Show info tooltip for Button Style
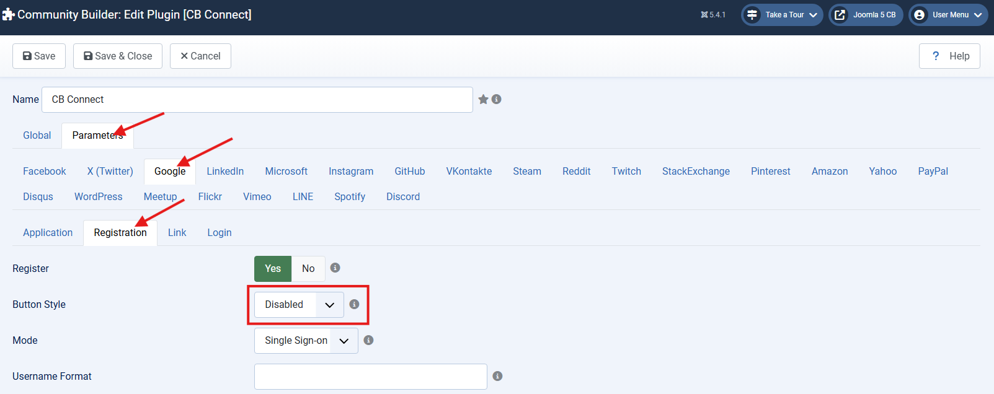 [x=354, y=304]
